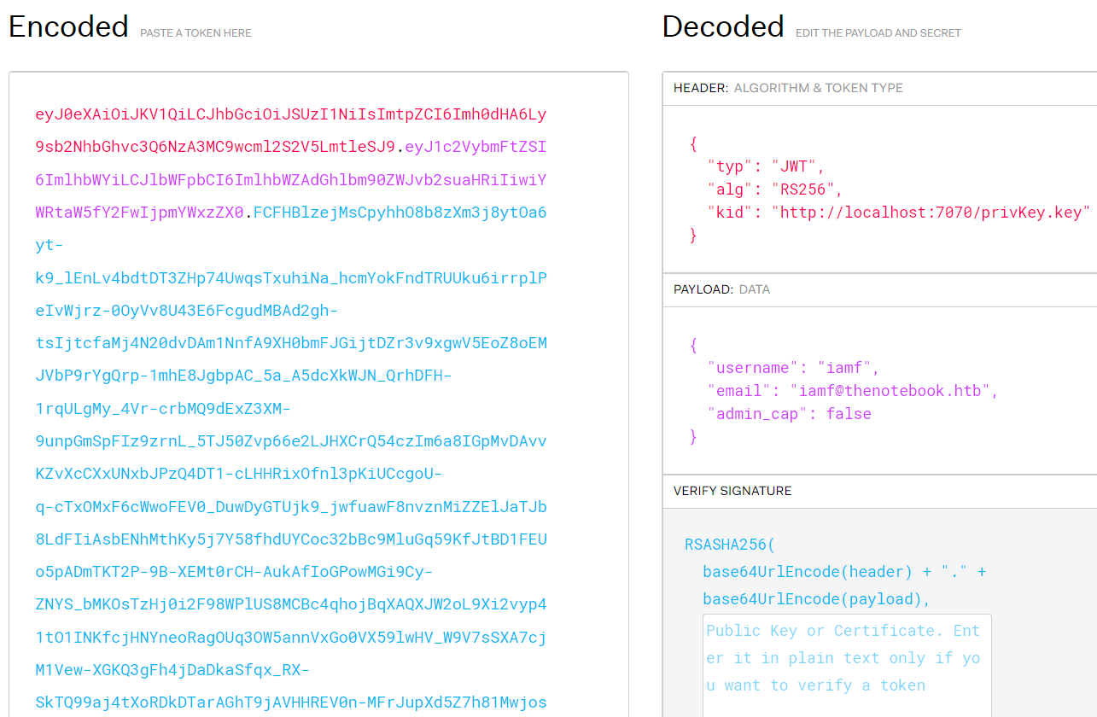Viewport: 1097px width, 717px height.
Task: Click the email value iamf@thenotebook.htb
Action: pyautogui.click(x=893, y=391)
